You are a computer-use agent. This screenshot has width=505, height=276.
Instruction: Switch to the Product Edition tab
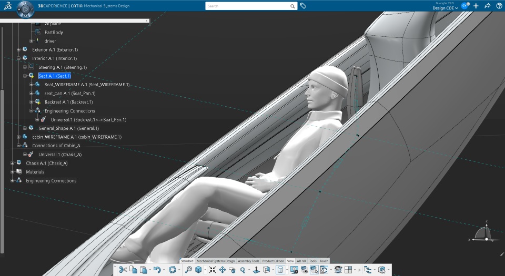(x=273, y=261)
